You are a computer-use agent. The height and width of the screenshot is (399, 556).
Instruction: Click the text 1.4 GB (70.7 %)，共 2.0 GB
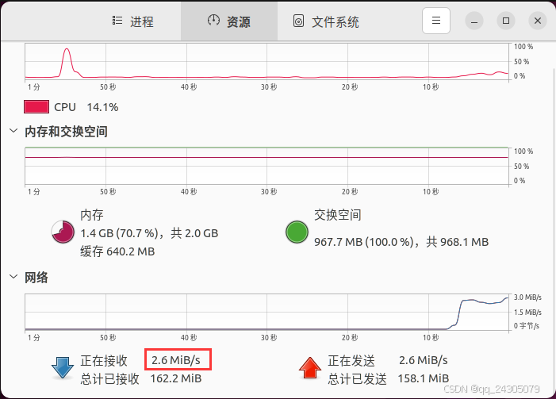[149, 233]
